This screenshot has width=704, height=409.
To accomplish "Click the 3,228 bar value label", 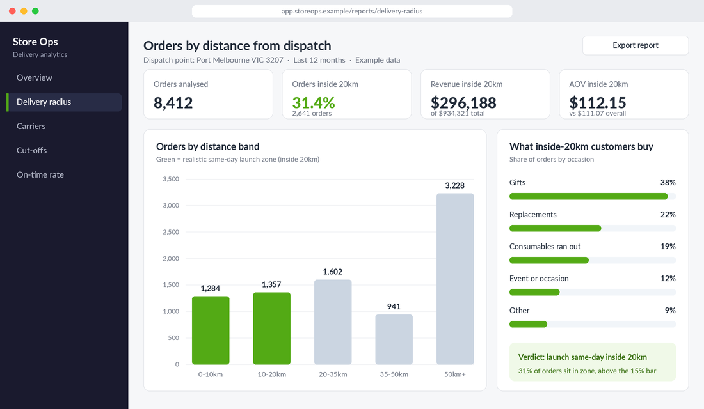I will (455, 186).
